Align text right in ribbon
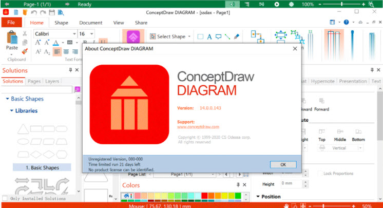 (x=75, y=51)
